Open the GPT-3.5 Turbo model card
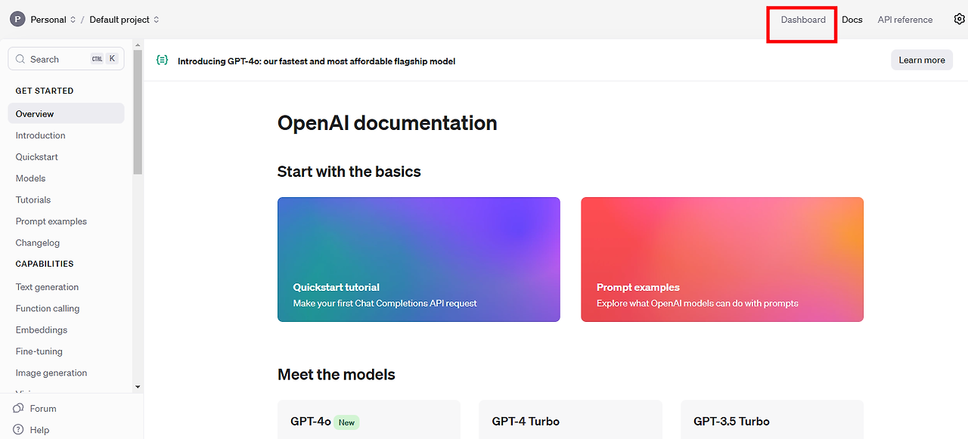The height and width of the screenshot is (439, 968). [x=772, y=420]
